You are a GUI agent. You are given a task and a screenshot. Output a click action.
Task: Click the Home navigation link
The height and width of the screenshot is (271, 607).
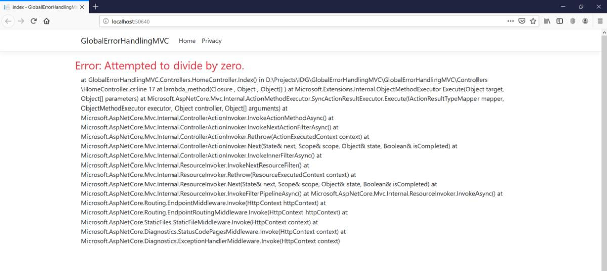[187, 41]
